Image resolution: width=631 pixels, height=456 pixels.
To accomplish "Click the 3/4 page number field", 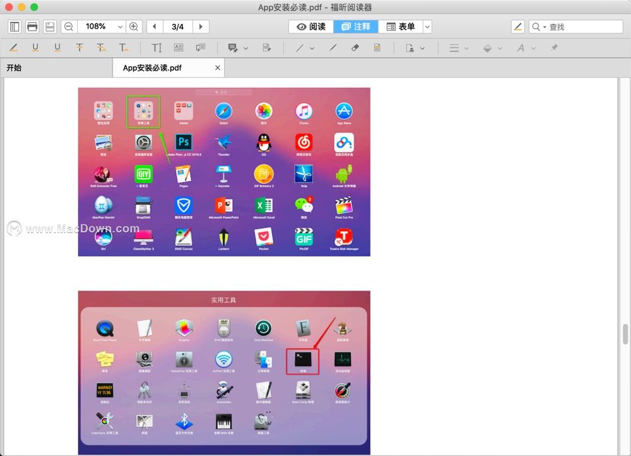I will [x=177, y=27].
